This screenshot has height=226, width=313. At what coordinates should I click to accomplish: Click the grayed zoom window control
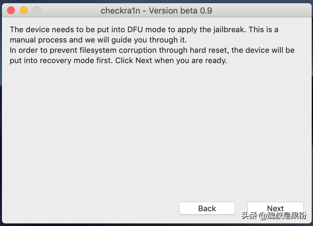point(36,10)
